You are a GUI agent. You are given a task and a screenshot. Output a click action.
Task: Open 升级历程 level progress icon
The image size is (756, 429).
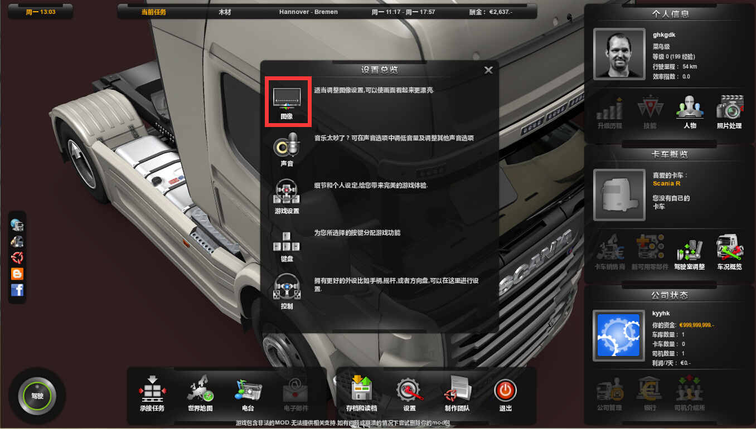(609, 112)
